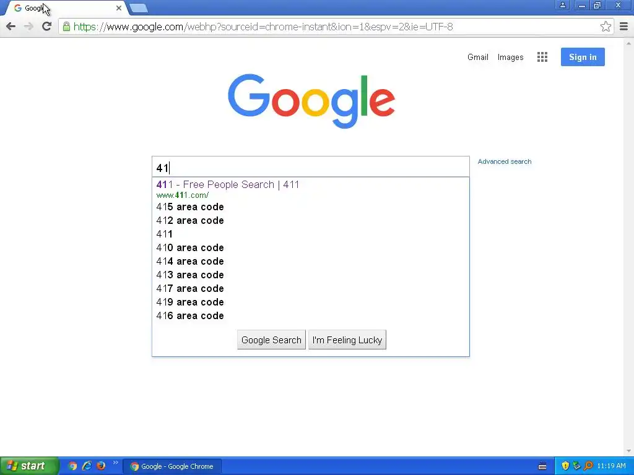Select the 412 area code suggestion

[311, 221]
